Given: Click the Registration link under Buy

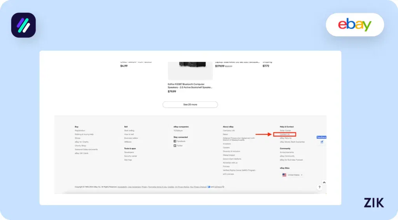Looking at the screenshot, I should click(x=80, y=131).
